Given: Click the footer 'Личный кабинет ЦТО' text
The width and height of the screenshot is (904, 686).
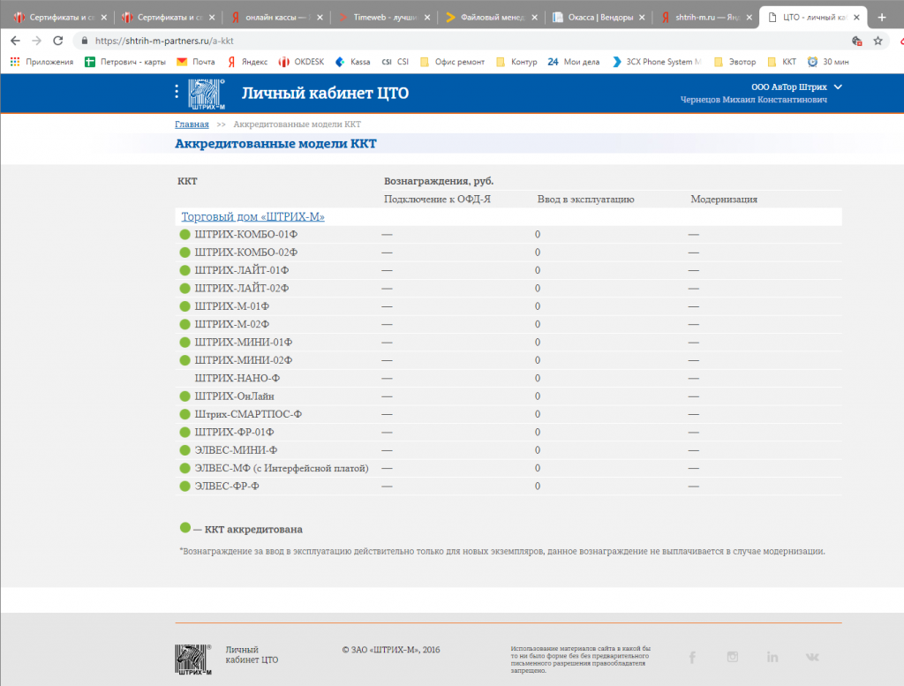Looking at the screenshot, I should (x=252, y=655).
